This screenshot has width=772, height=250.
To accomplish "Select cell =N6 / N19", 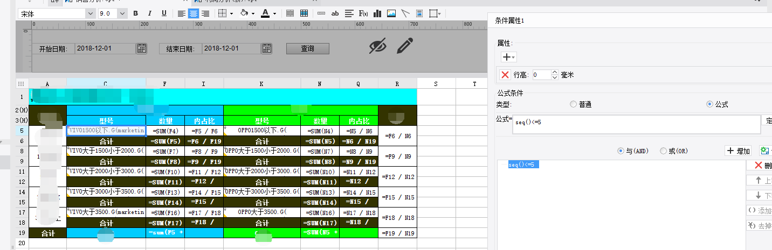I will (359, 141).
